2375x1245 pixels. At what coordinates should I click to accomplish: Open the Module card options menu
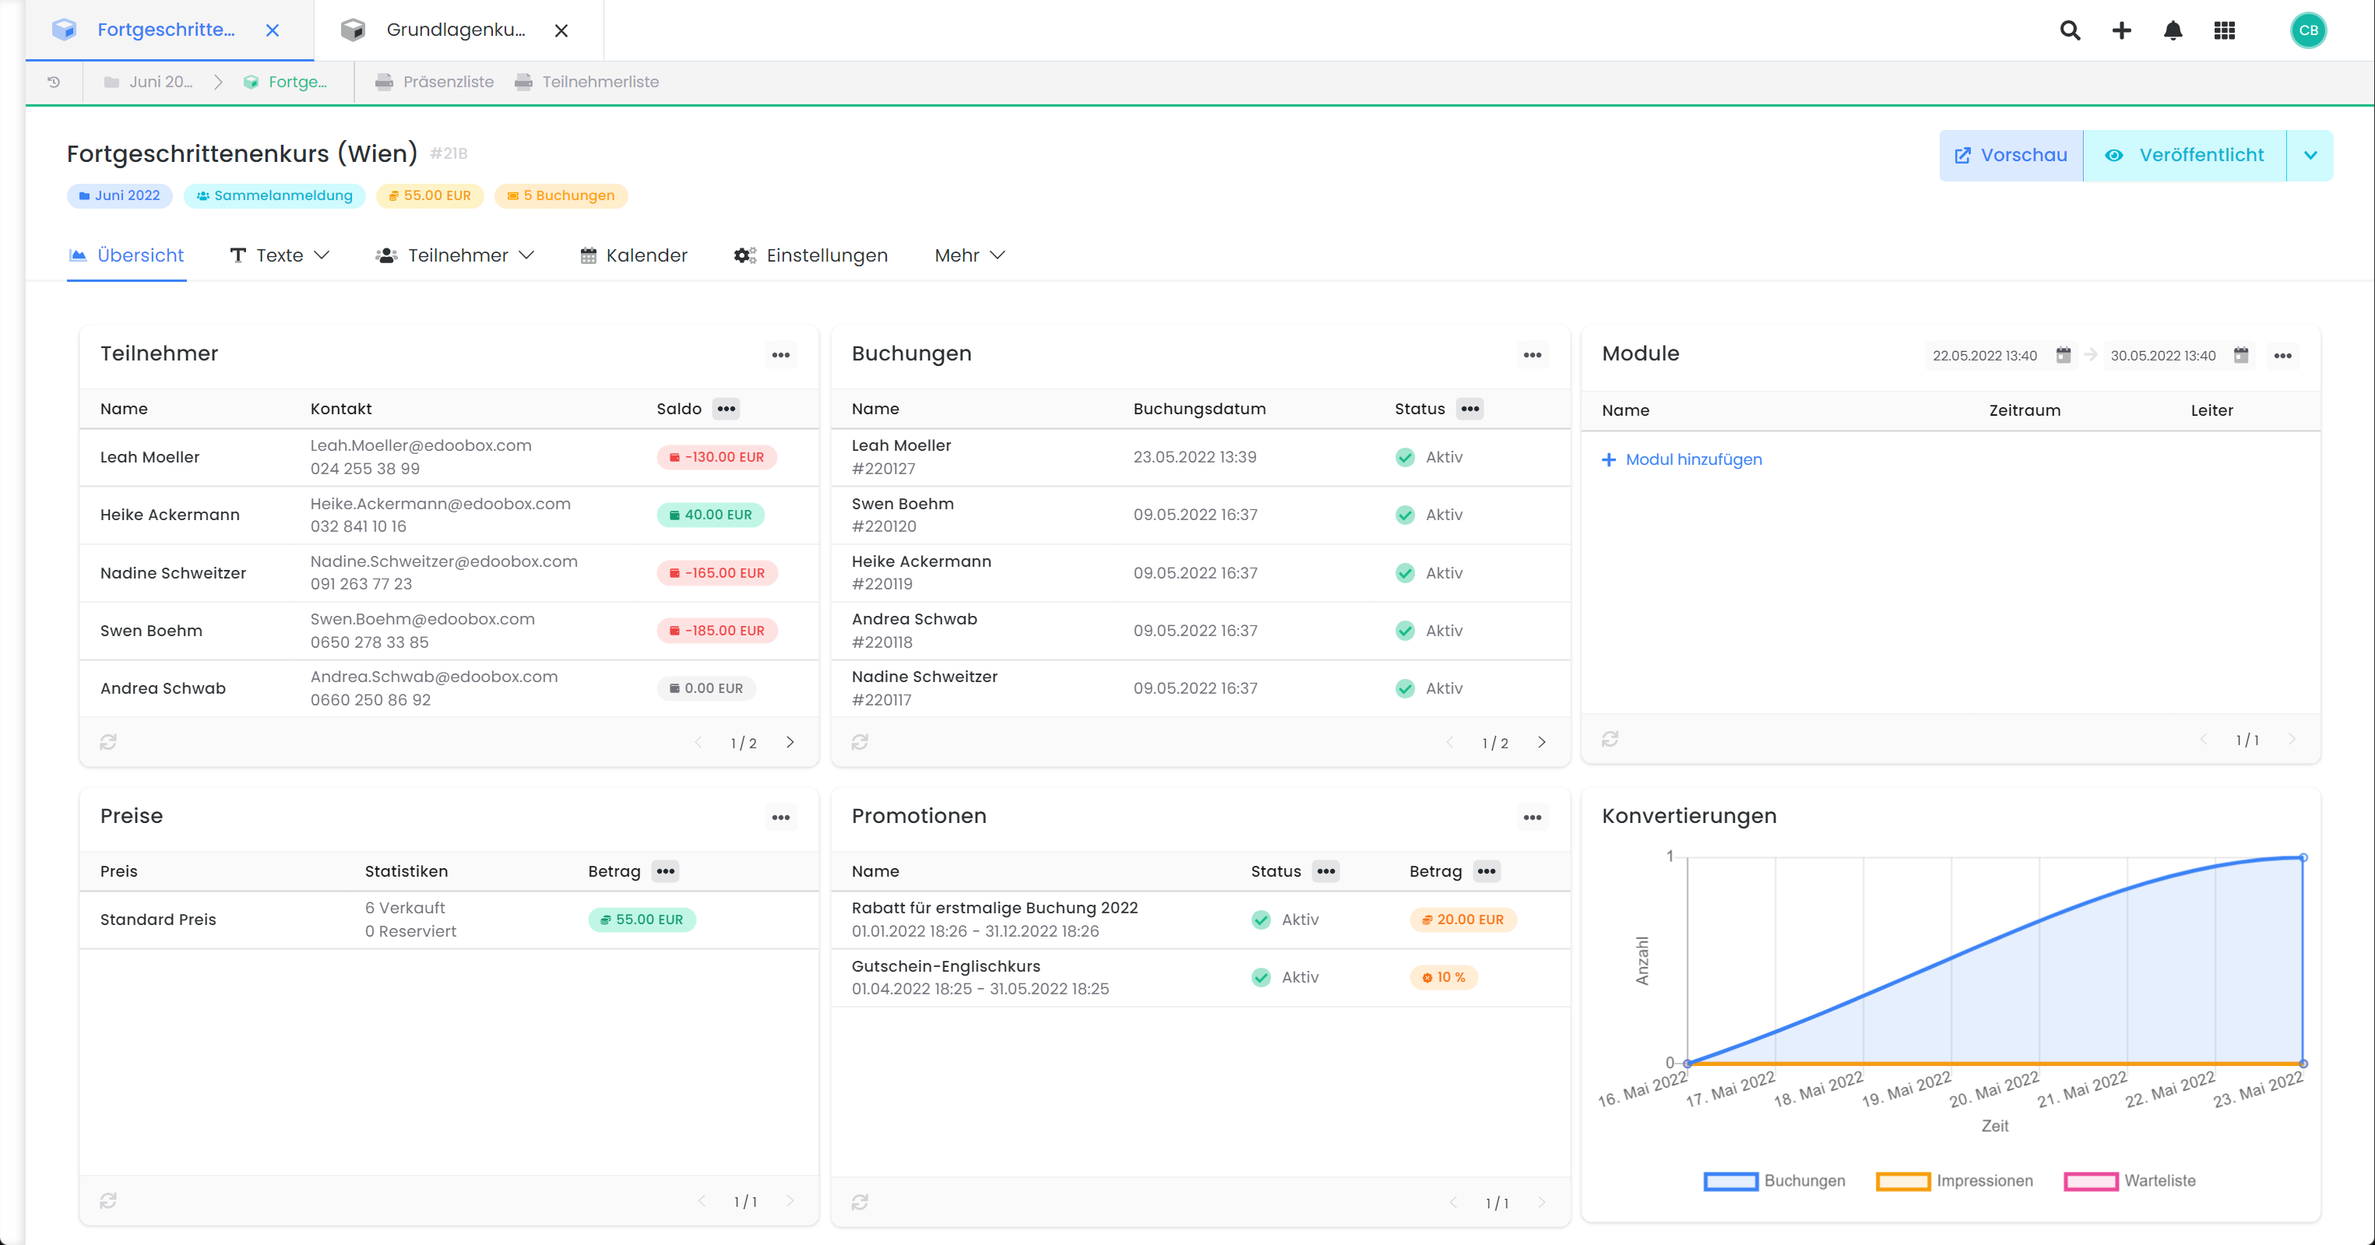(x=2283, y=356)
